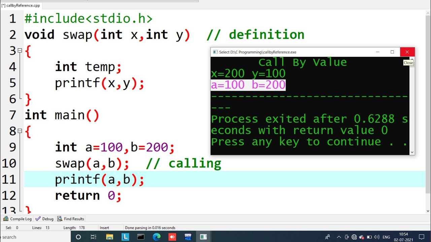Open the volume speaker tray icon
431x242 pixels.
coord(376,237)
